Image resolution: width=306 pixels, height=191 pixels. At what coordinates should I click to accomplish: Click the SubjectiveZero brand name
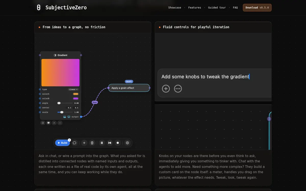(66, 8)
